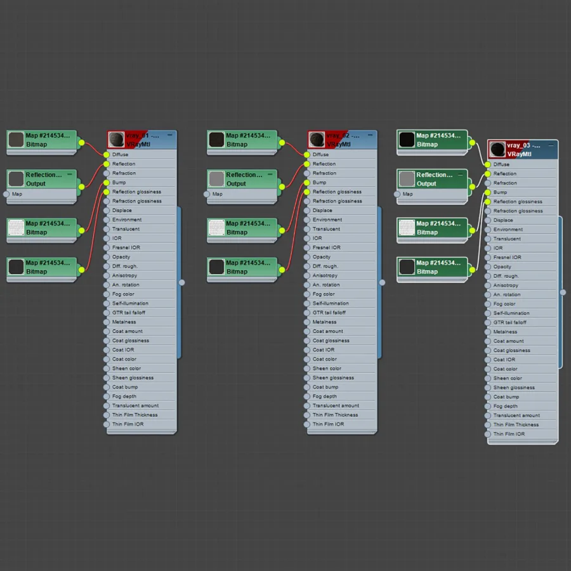Collapse the first Reflection Output node
This screenshot has height=571, width=571.
70,174
